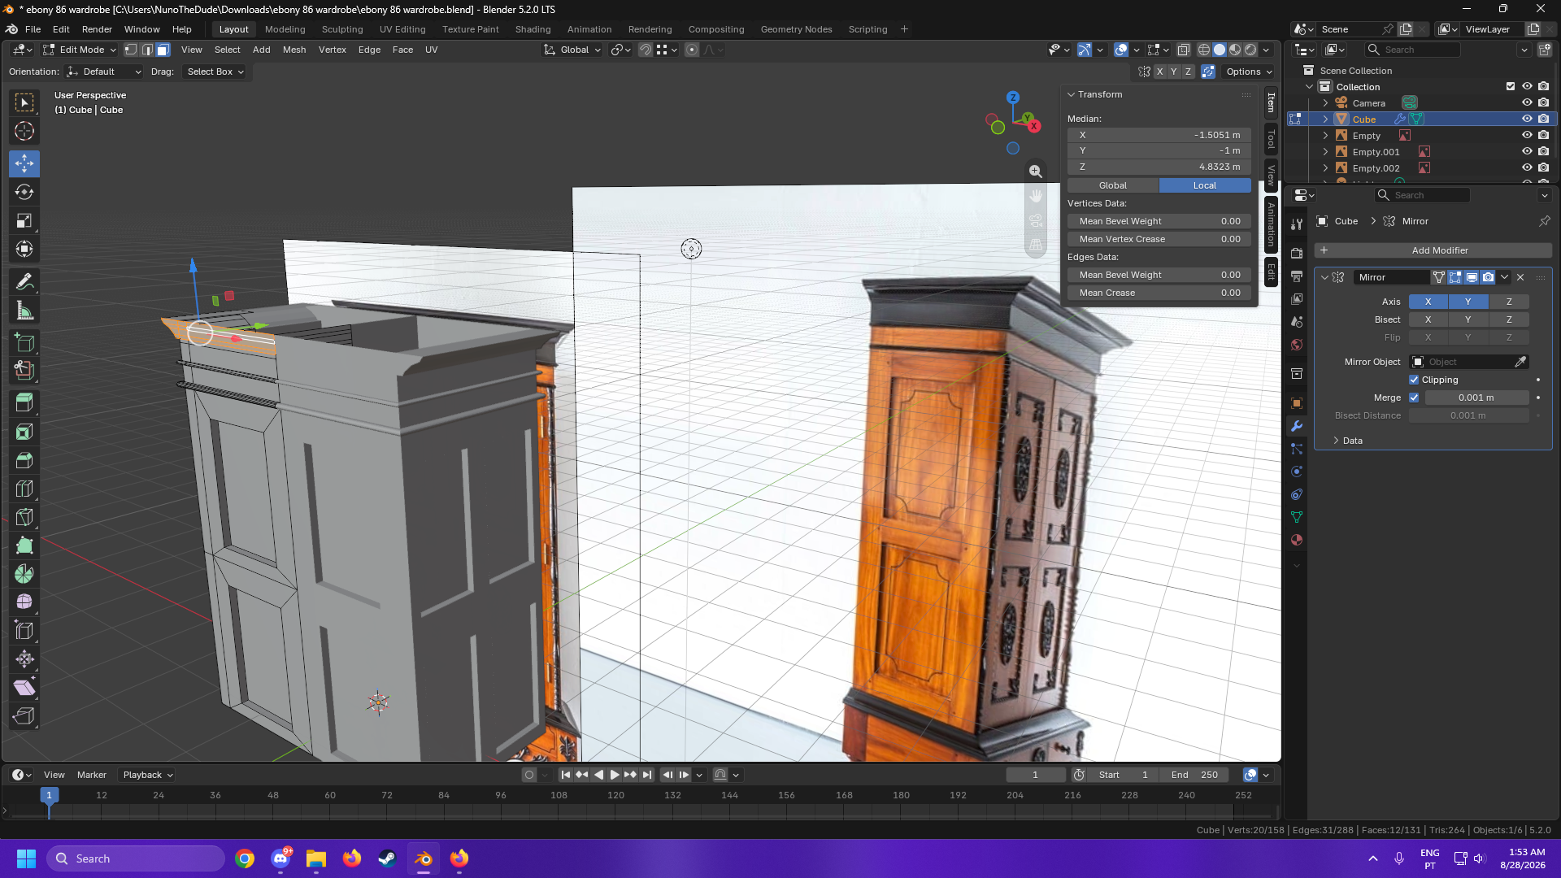This screenshot has height=878, width=1561.
Task: Activate the Rip Region tool
Action: (x=24, y=716)
